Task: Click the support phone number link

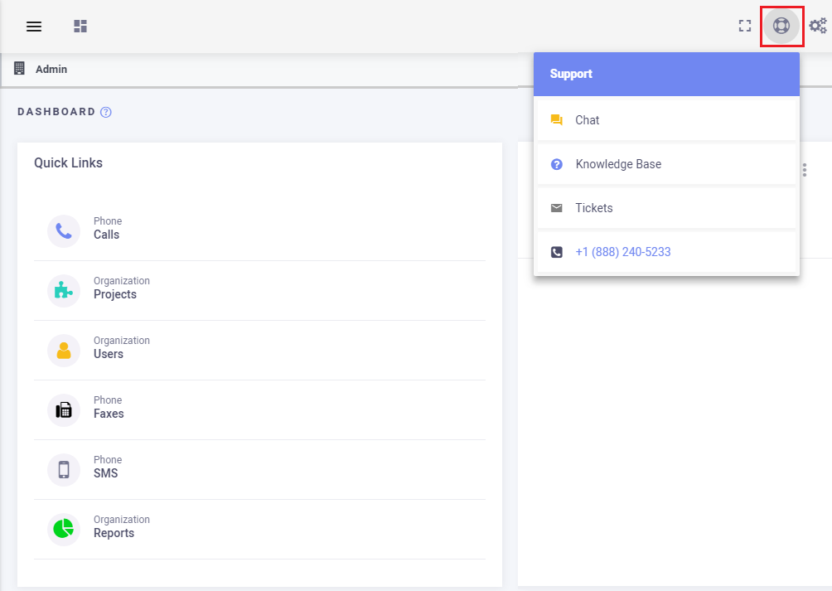Action: [x=623, y=252]
